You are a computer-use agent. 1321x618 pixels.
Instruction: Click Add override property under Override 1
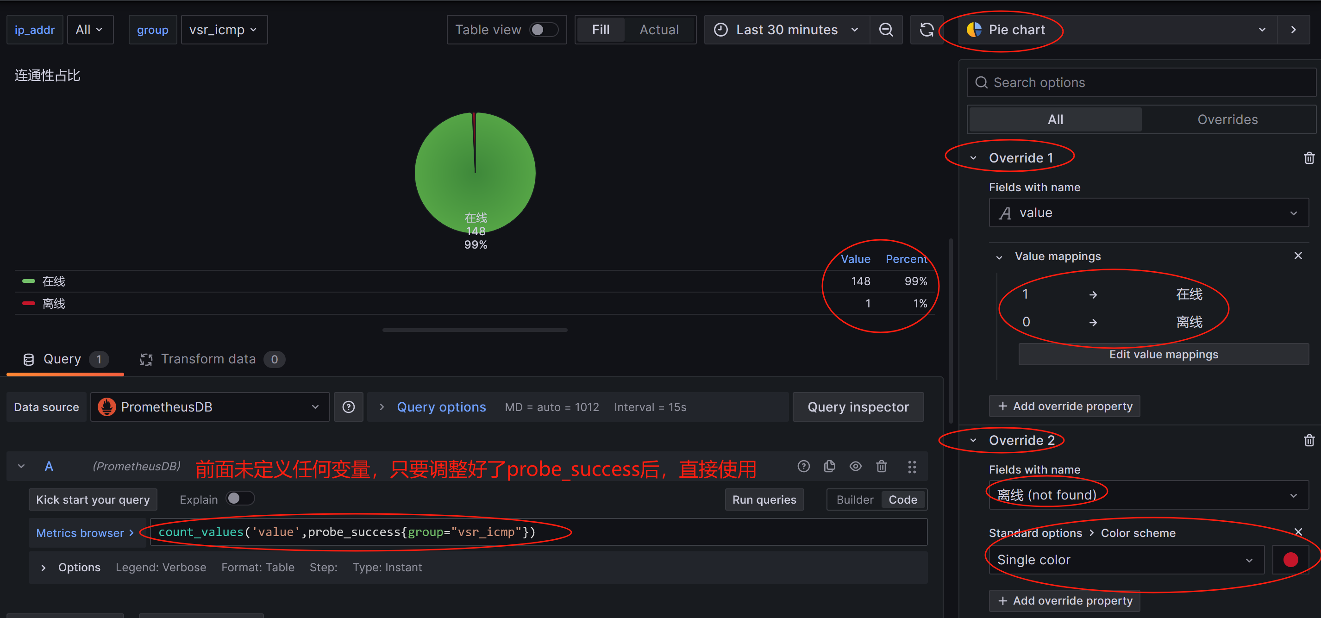[x=1064, y=406]
